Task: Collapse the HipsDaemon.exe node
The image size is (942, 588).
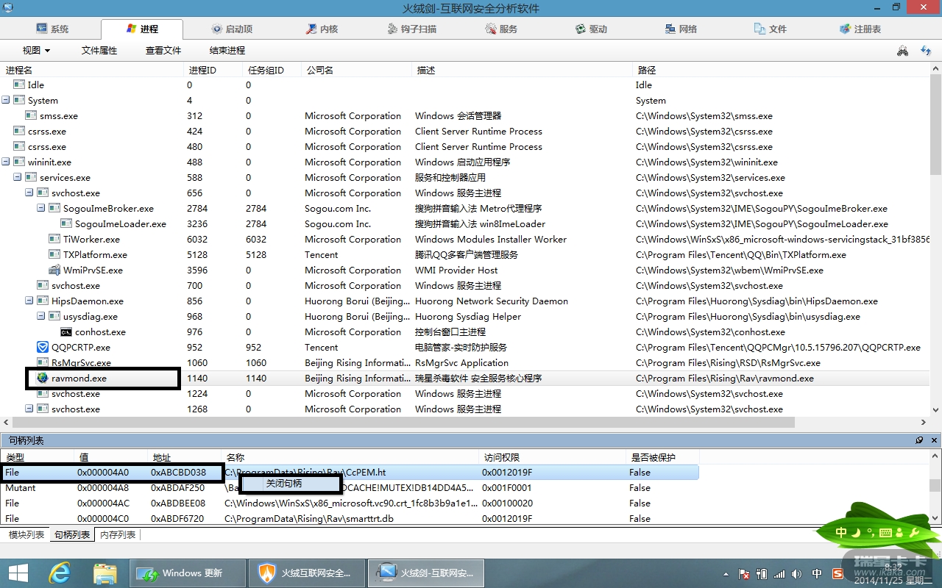Action: click(29, 301)
